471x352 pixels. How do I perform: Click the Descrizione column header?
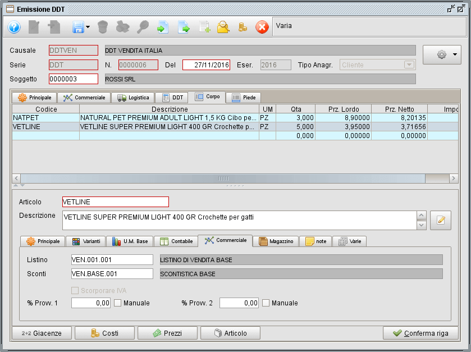click(x=170, y=109)
